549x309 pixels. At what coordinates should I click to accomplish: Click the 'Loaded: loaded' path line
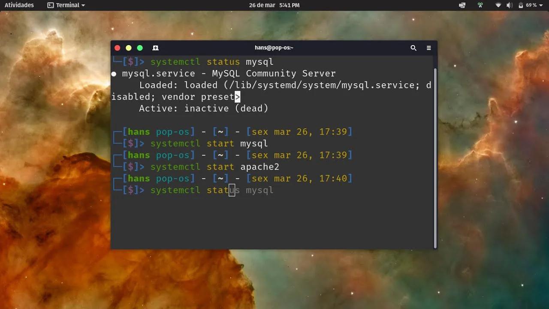click(x=285, y=85)
